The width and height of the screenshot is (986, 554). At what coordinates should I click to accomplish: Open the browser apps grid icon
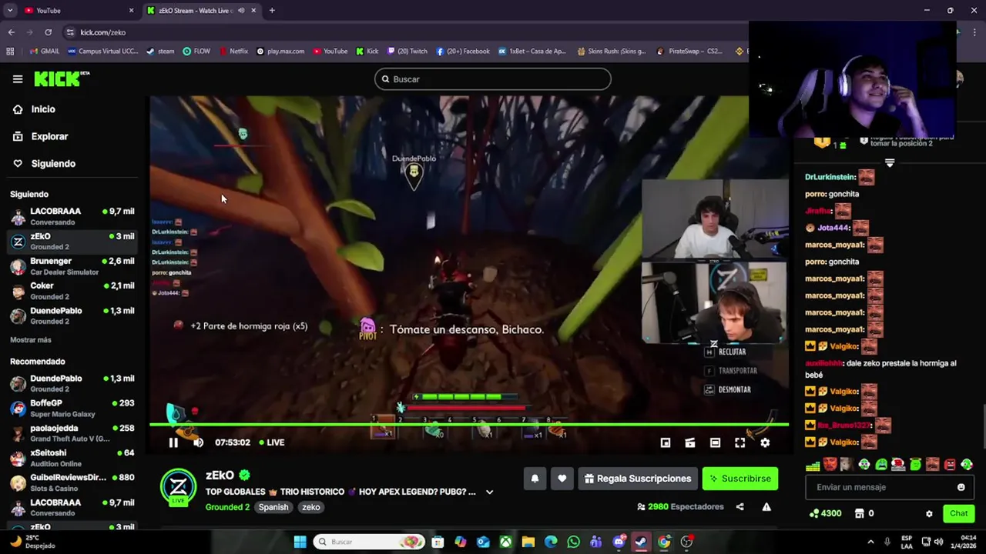click(x=10, y=52)
